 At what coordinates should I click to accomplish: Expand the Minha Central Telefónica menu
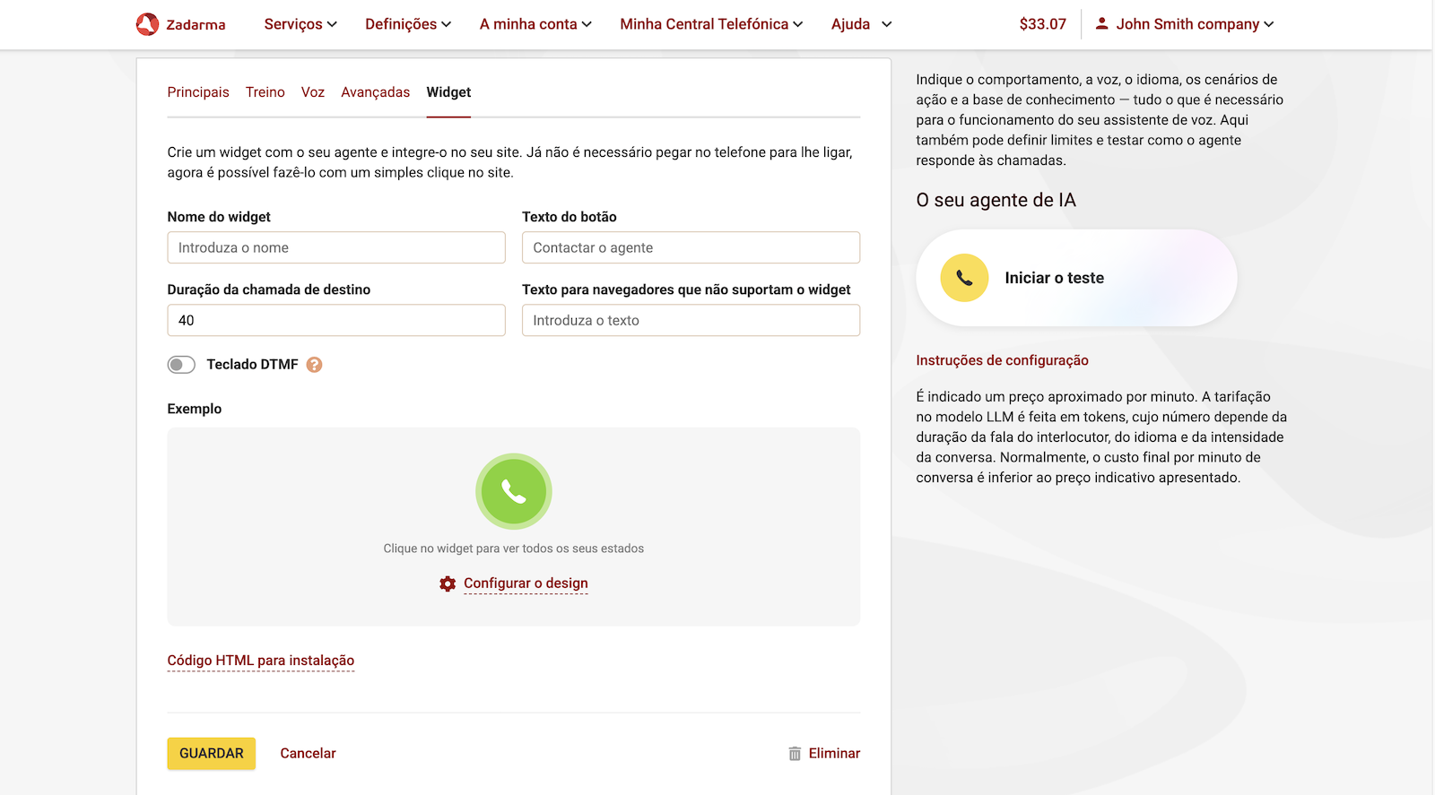[x=711, y=24]
